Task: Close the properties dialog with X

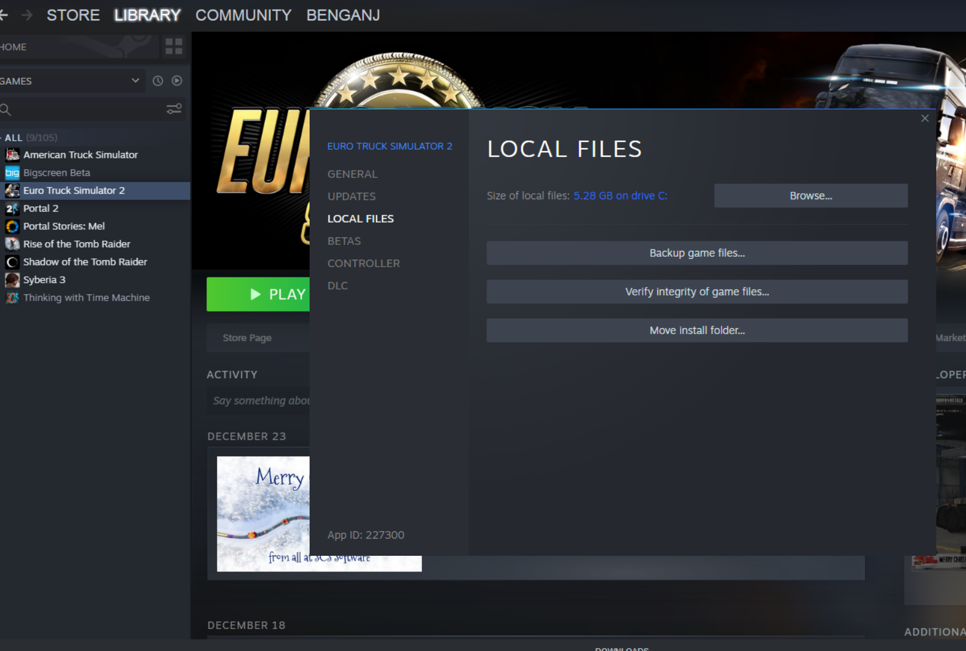Action: [924, 118]
